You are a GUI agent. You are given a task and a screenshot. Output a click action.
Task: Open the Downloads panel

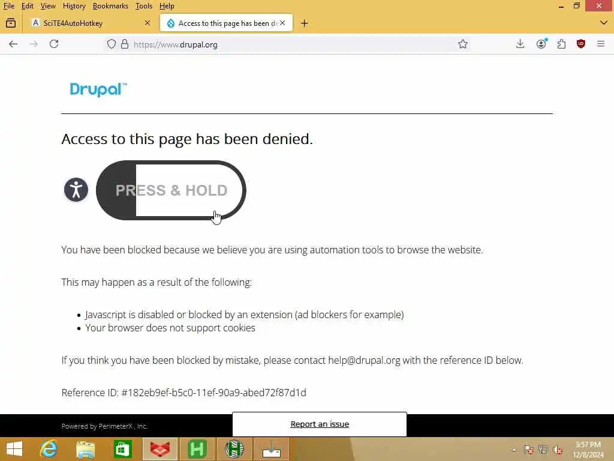(520, 44)
